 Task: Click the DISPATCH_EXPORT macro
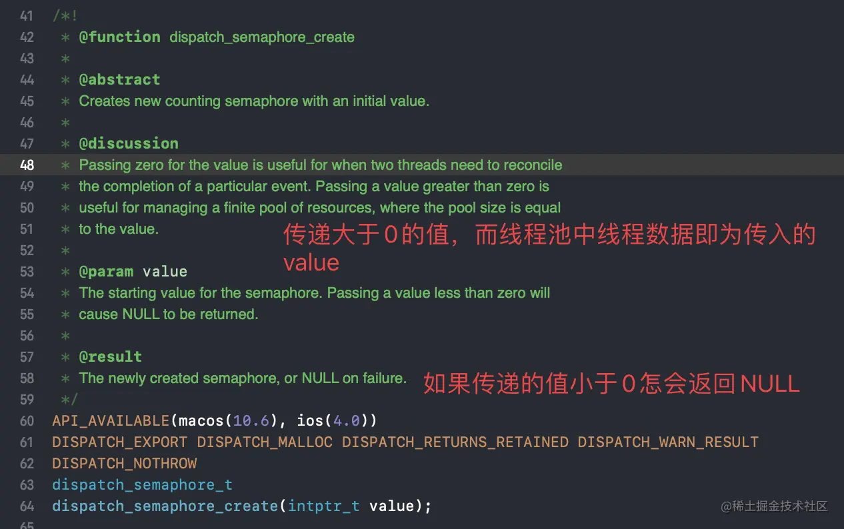point(120,442)
